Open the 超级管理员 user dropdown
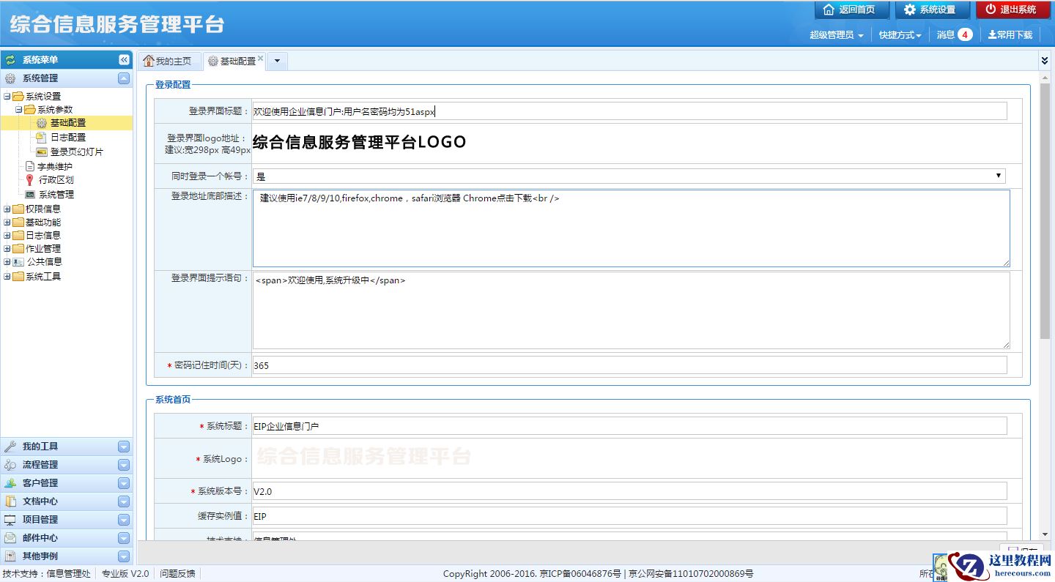This screenshot has width=1055, height=582. [x=836, y=35]
